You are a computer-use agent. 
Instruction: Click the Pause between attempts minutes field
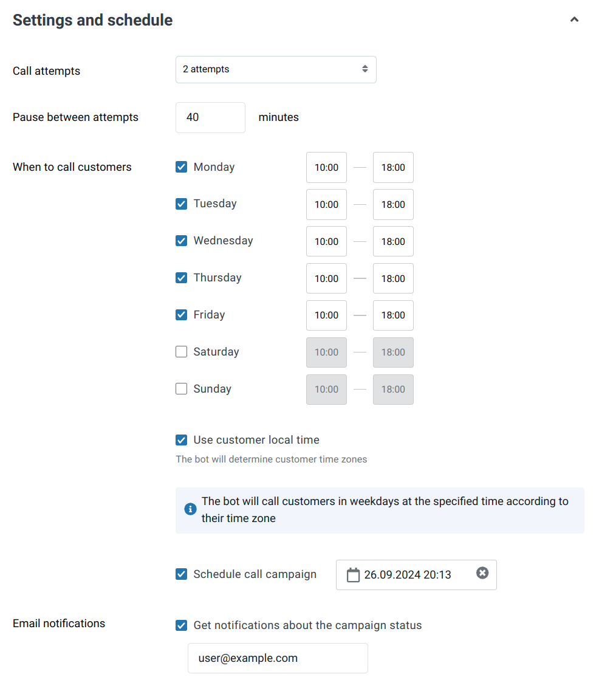(x=210, y=117)
